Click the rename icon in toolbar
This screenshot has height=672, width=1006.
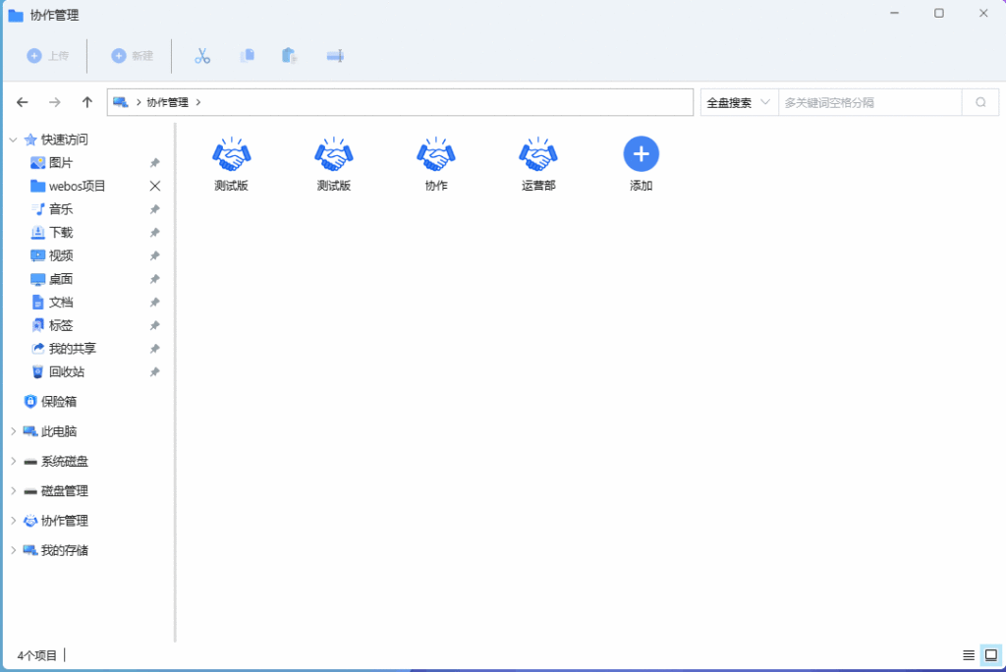[x=334, y=56]
